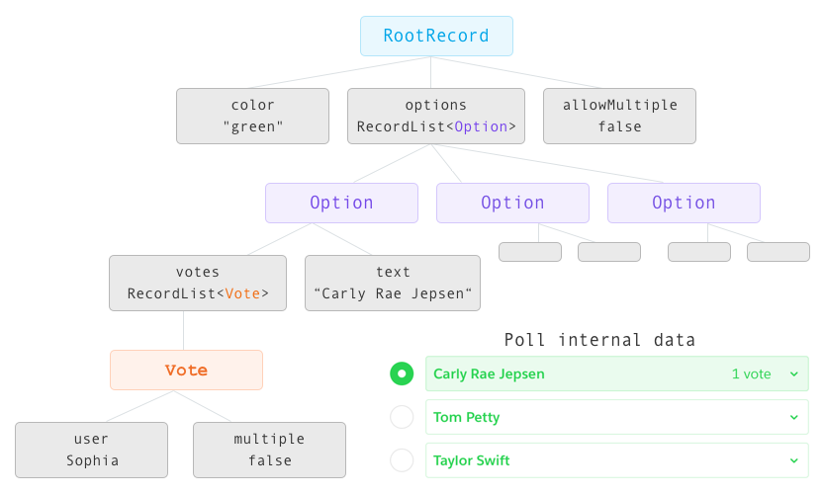Select the multiple false node
This screenshot has height=496, width=823.
coord(269,450)
